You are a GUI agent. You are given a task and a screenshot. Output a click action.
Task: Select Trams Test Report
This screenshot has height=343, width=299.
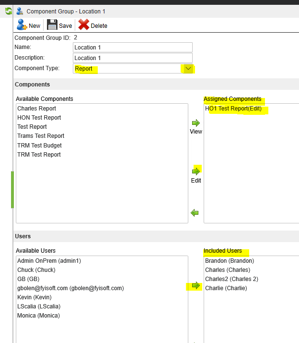[x=41, y=136]
